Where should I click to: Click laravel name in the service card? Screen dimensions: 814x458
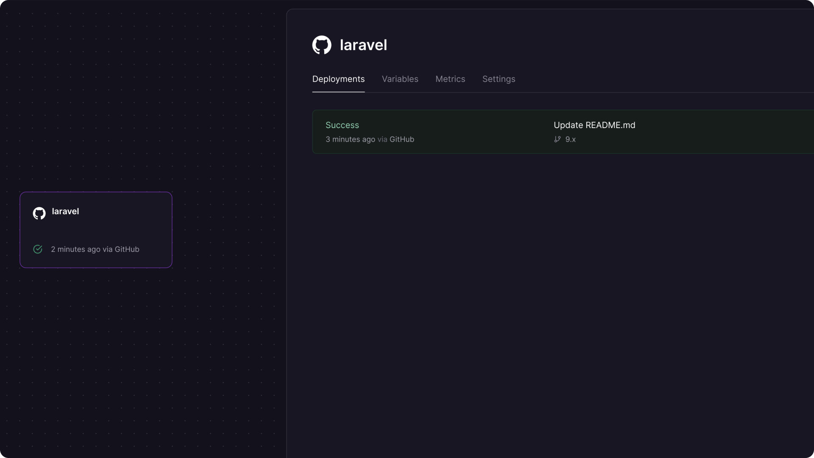[x=65, y=211]
